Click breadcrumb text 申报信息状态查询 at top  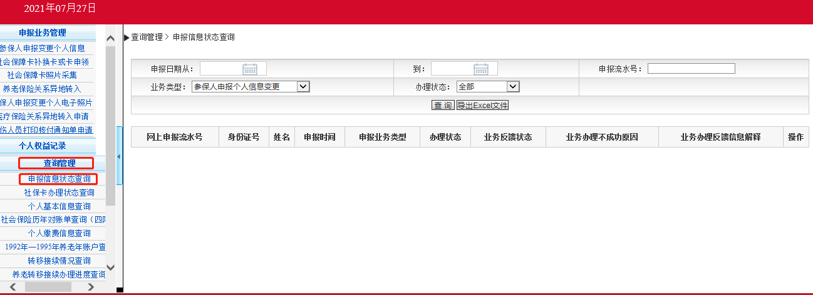pyautogui.click(x=204, y=37)
